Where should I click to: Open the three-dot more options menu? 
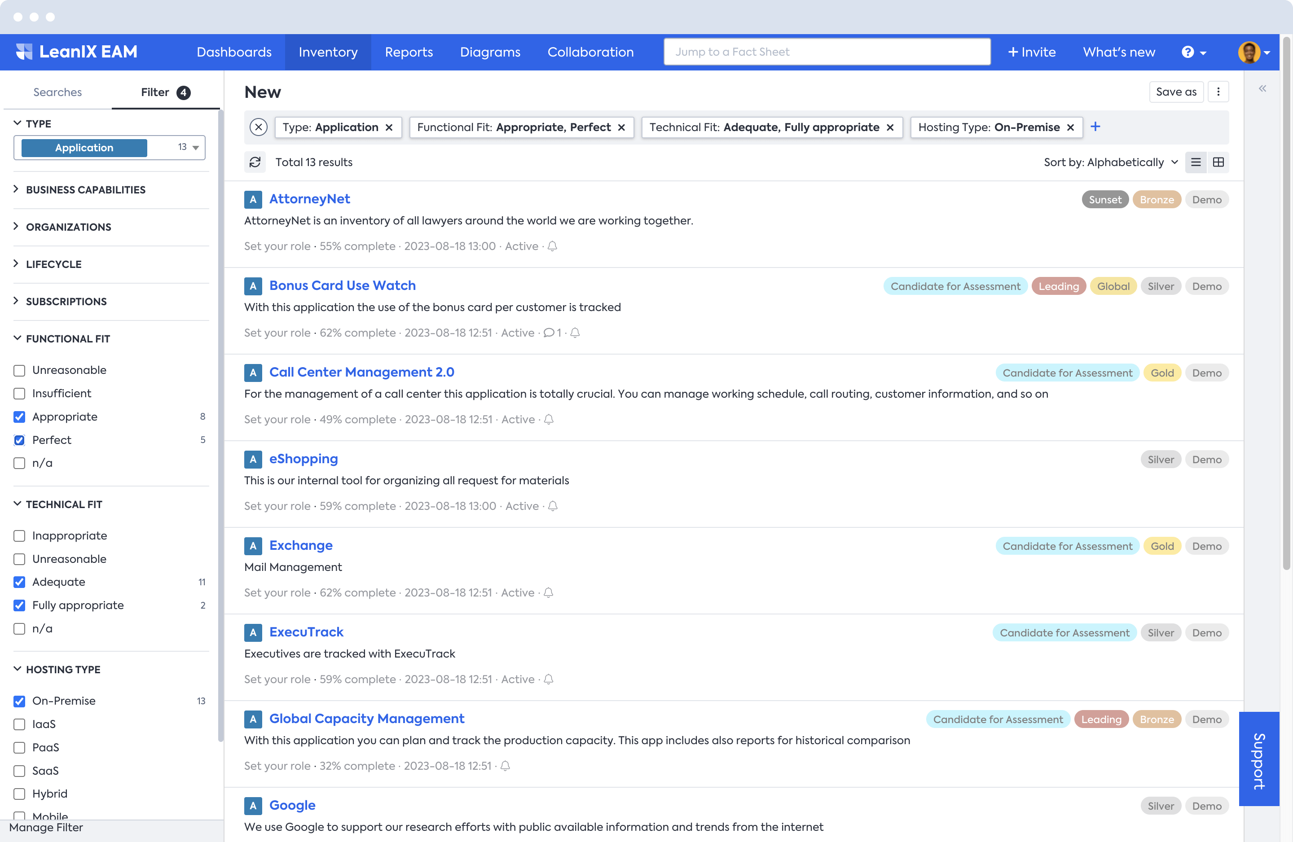(x=1218, y=92)
